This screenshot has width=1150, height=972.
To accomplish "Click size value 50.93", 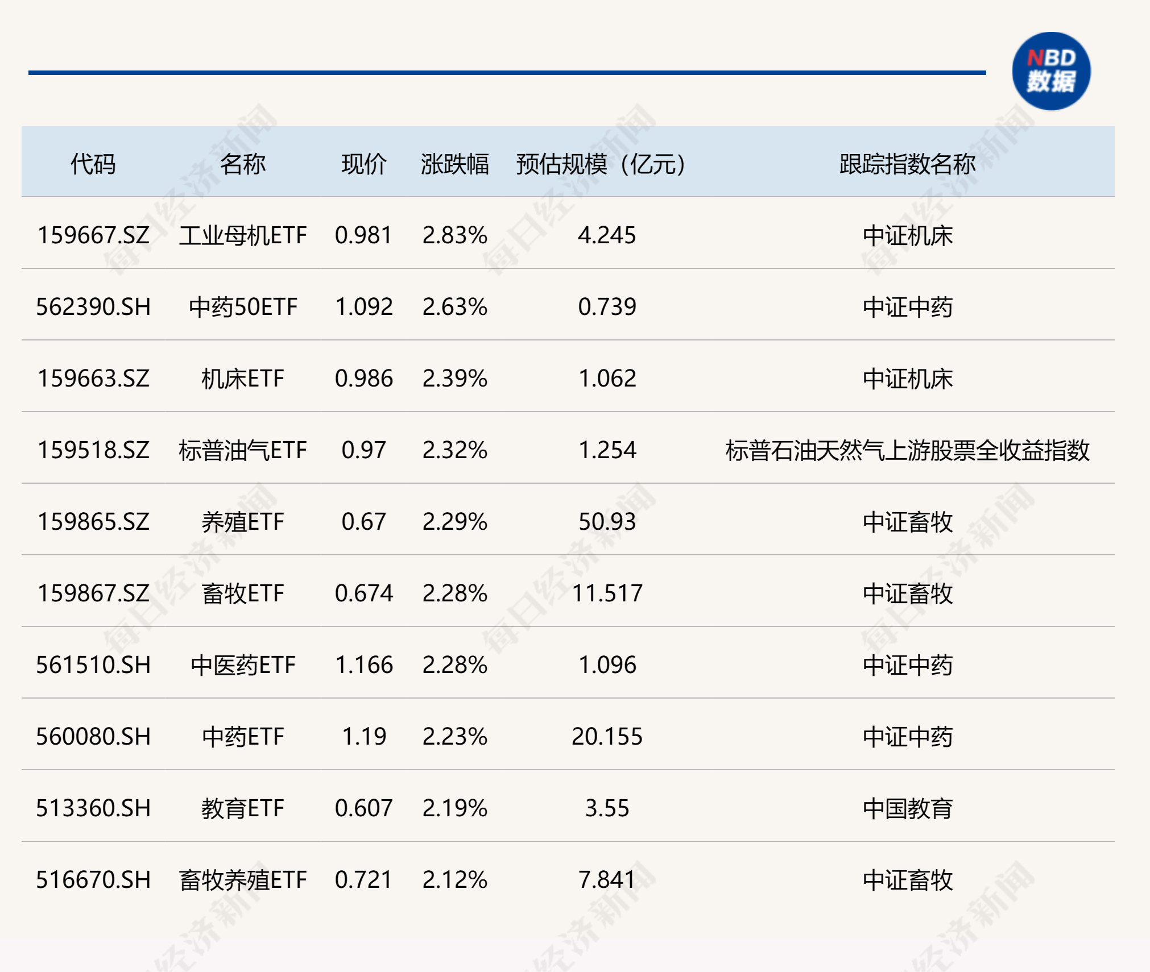I will tap(607, 522).
